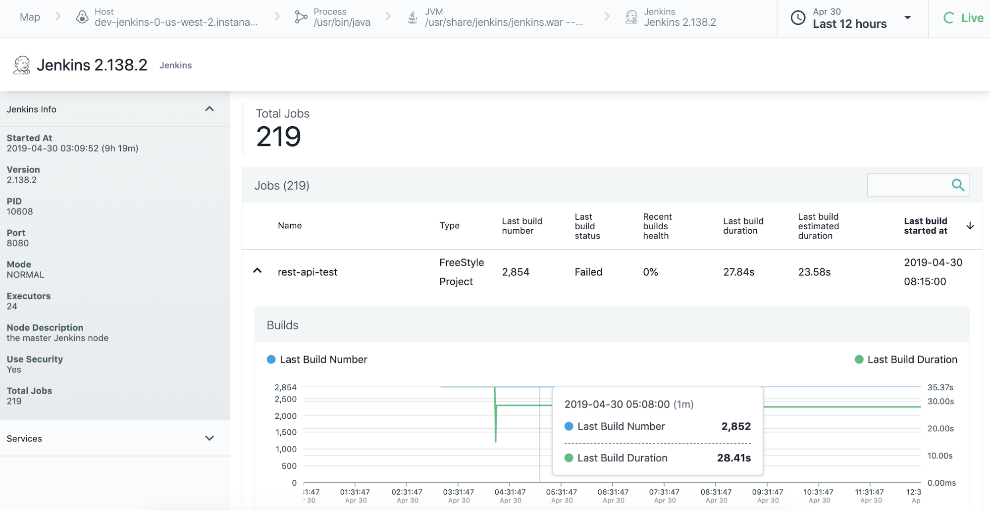990x511 pixels.
Task: Click the Total Jobs 219 number
Action: click(278, 137)
